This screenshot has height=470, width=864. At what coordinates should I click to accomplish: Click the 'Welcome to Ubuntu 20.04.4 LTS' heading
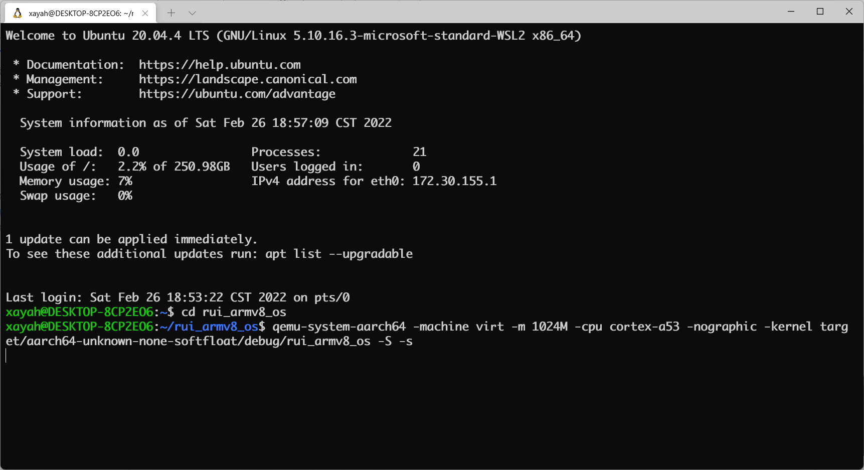(x=107, y=36)
